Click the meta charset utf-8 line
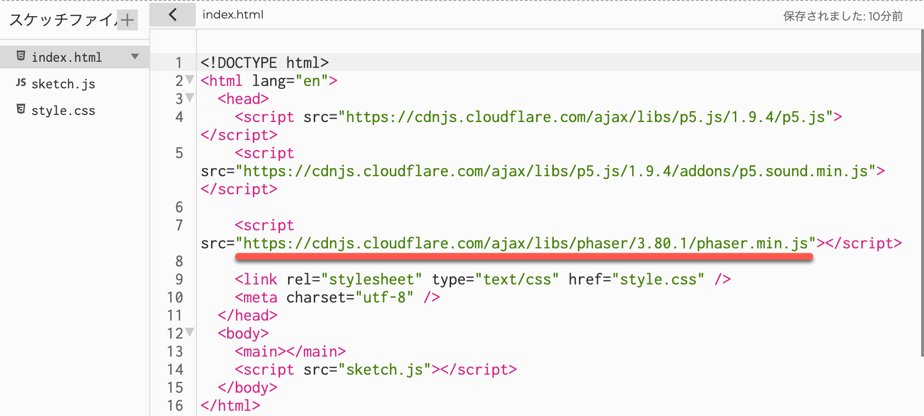 point(337,297)
